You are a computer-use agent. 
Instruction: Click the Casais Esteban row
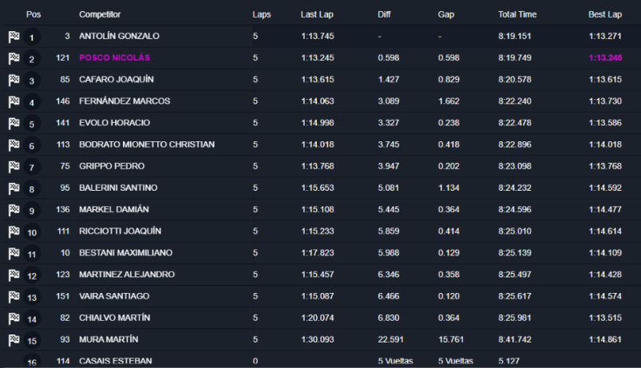click(321, 360)
